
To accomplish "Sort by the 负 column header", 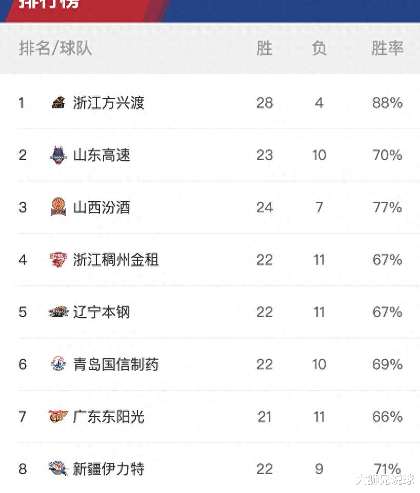I will point(319,48).
